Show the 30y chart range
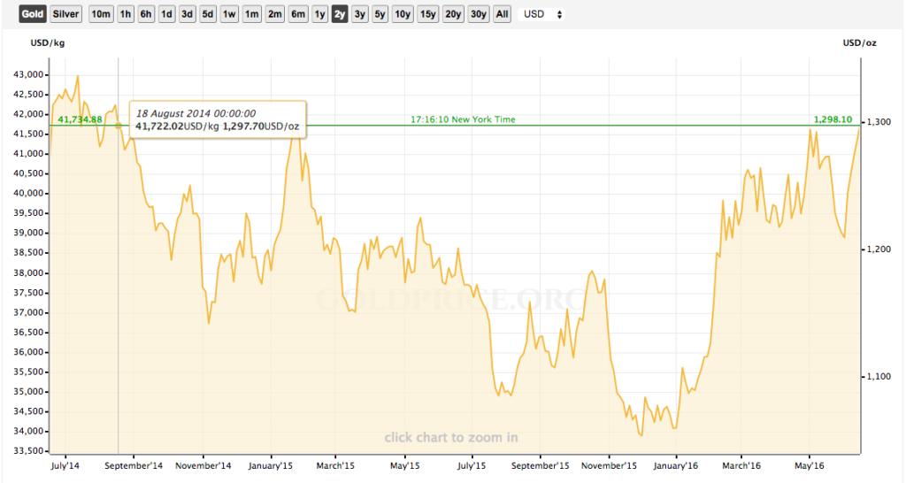 (479, 14)
